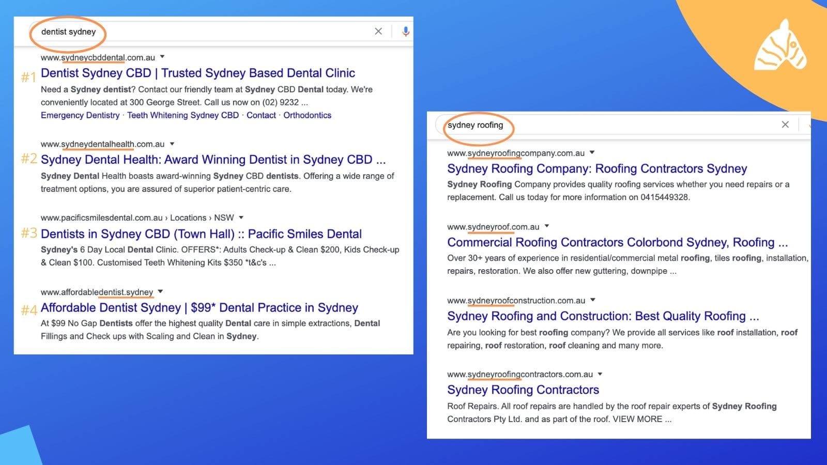Click the URL www.affordabledentist.sydney
827x465 pixels.
[97, 292]
